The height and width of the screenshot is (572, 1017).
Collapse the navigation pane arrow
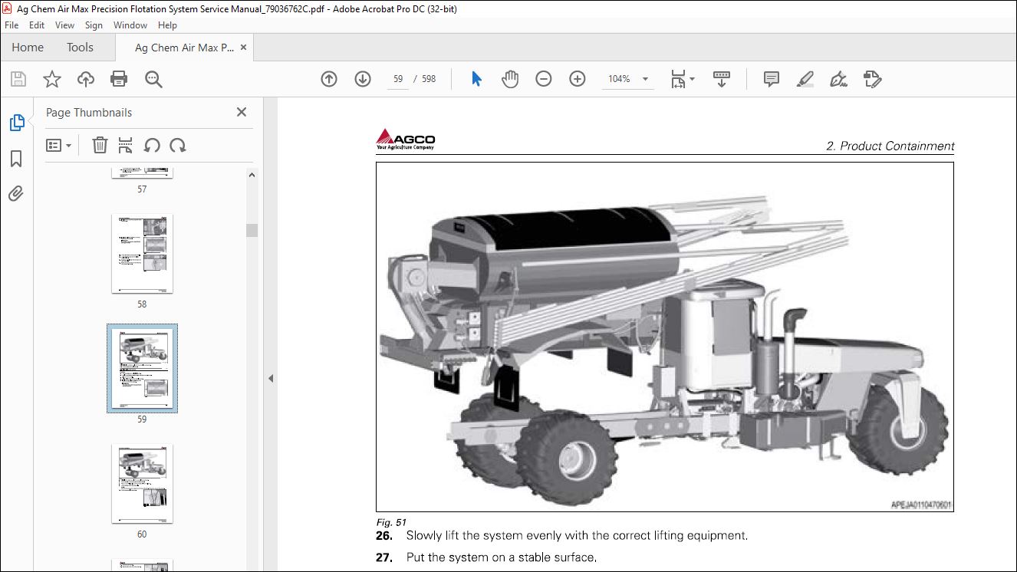point(271,378)
